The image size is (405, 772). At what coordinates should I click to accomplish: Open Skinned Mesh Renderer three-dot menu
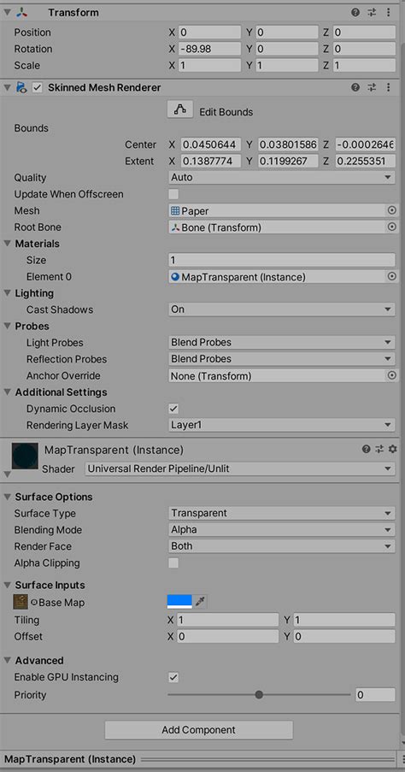click(388, 88)
